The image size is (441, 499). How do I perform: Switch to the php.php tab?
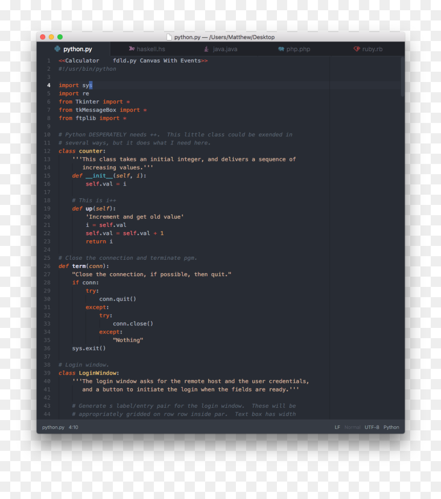coord(294,49)
